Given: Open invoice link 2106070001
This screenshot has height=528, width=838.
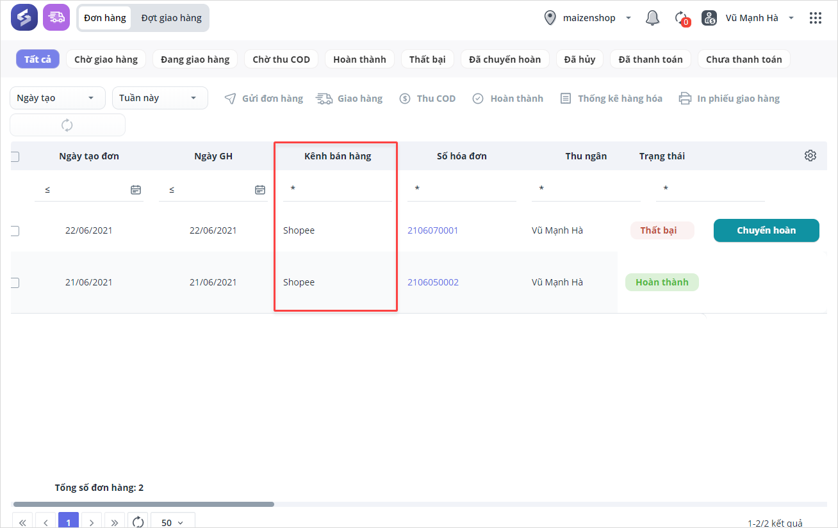Looking at the screenshot, I should (x=432, y=230).
